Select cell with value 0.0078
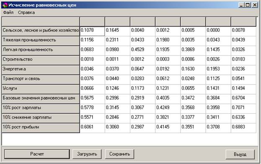 243,31
